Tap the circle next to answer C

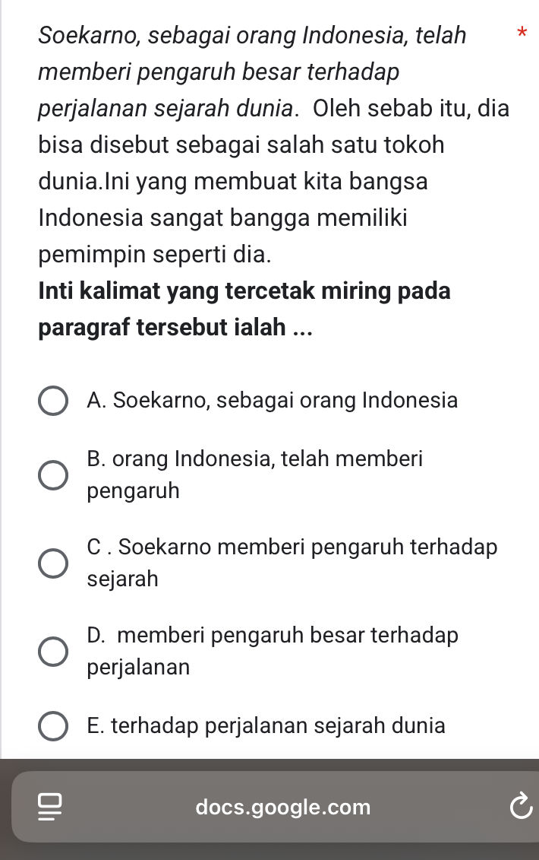click(52, 563)
